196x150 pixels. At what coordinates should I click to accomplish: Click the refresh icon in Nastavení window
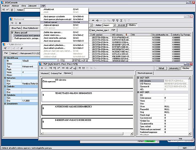(12, 23)
